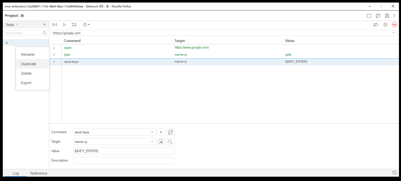Viewport: 401px width, 181px height.
Task: Choose Rename from context menu
Action: point(33,54)
